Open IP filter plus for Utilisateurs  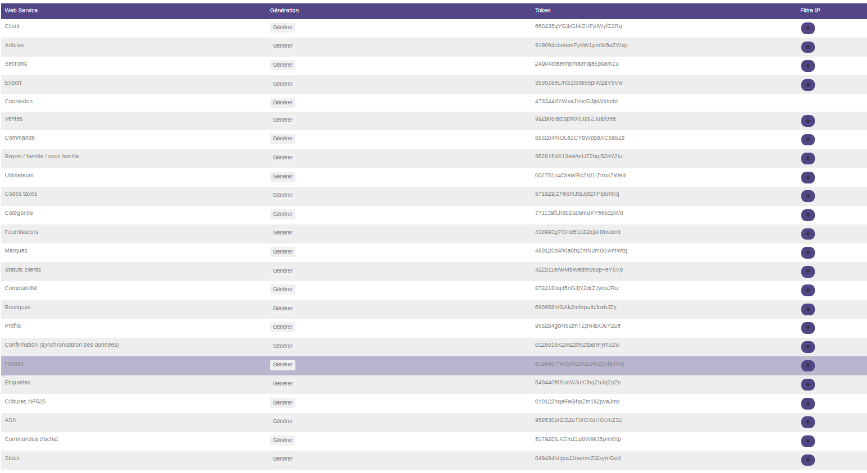click(x=807, y=177)
